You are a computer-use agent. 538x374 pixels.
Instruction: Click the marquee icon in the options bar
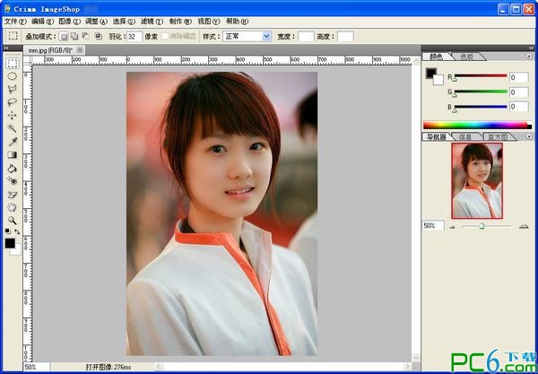click(13, 36)
